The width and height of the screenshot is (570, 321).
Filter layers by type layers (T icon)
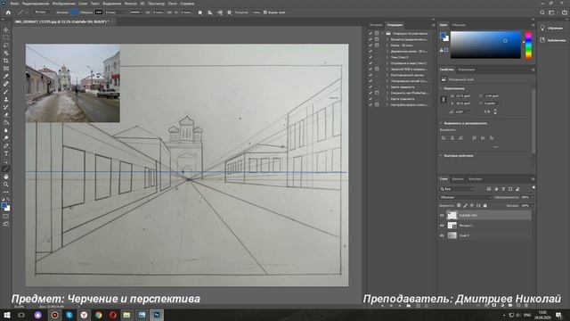(503, 189)
